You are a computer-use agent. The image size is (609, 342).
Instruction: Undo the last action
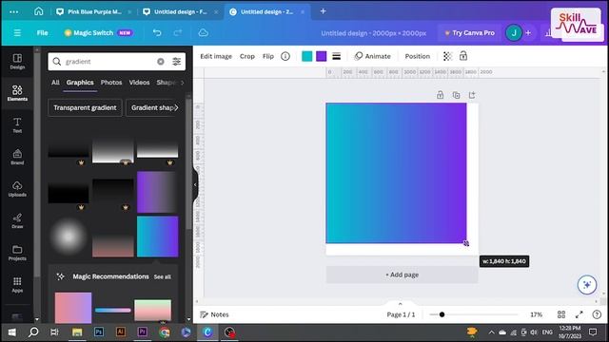[157, 33]
